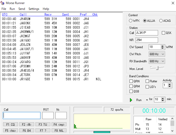176x135 pixels.
Task: Click the cyan RIT tuning bar
Action: click(x=102, y=132)
